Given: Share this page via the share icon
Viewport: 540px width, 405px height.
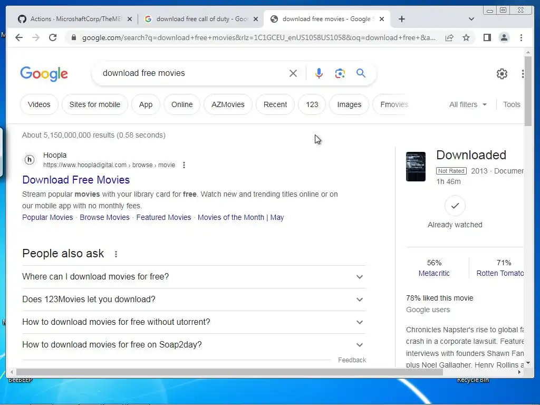Looking at the screenshot, I should pos(449,37).
